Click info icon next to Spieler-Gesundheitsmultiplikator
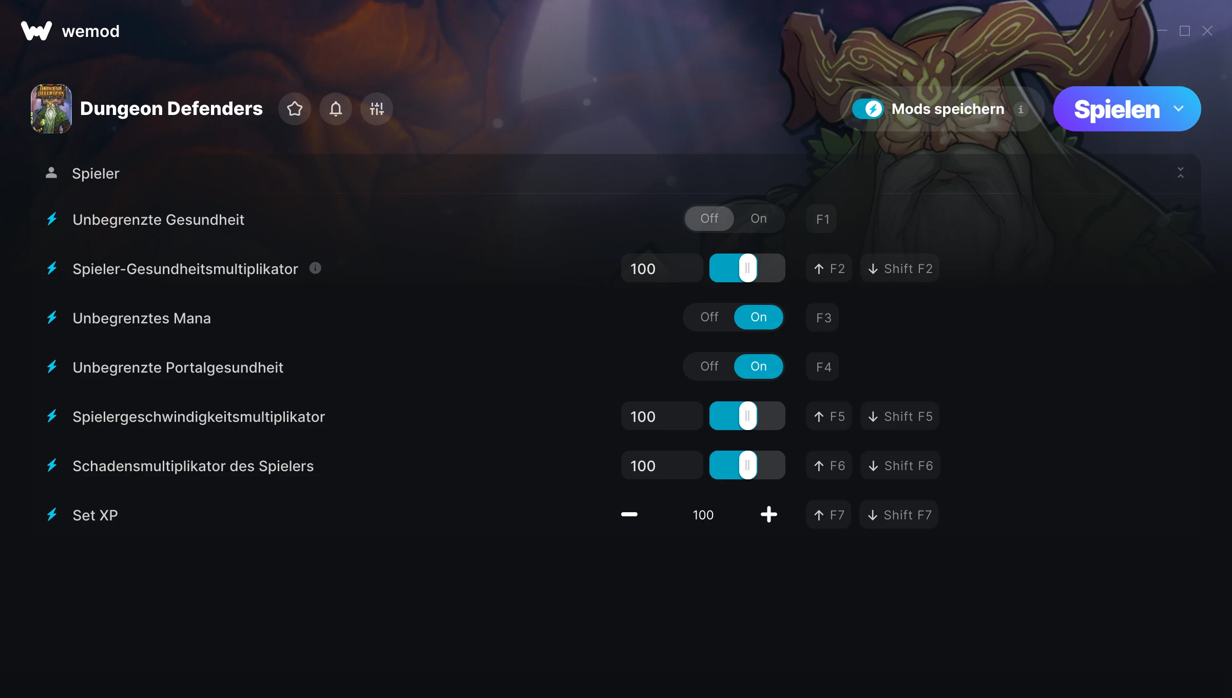1232x698 pixels. [x=315, y=268]
